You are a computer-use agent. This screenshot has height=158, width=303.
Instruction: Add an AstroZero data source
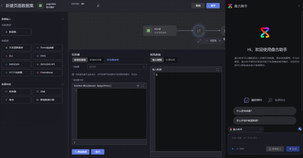tap(16, 64)
